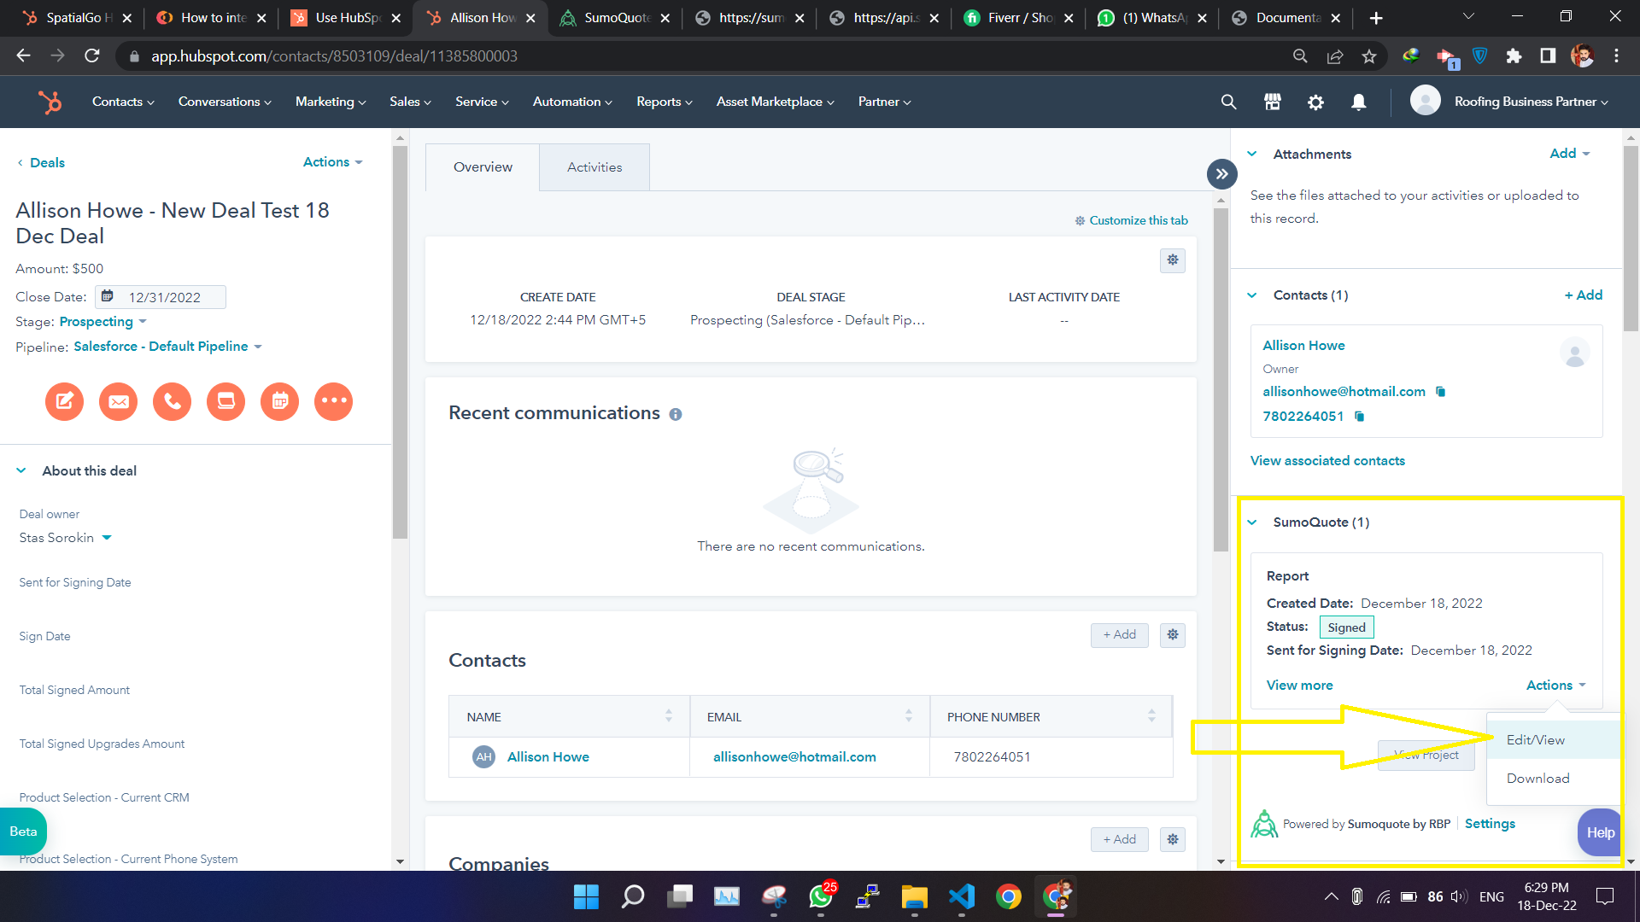Open the Marketing navigation menu
The height and width of the screenshot is (922, 1640).
pos(331,102)
